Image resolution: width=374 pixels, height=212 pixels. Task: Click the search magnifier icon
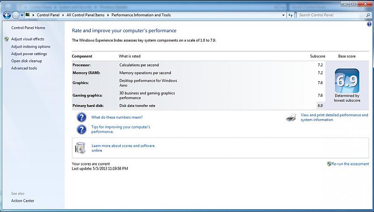click(x=368, y=15)
